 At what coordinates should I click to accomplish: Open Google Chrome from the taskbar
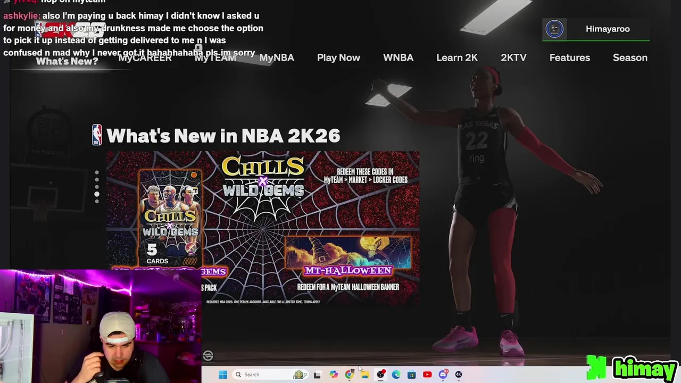coord(349,374)
